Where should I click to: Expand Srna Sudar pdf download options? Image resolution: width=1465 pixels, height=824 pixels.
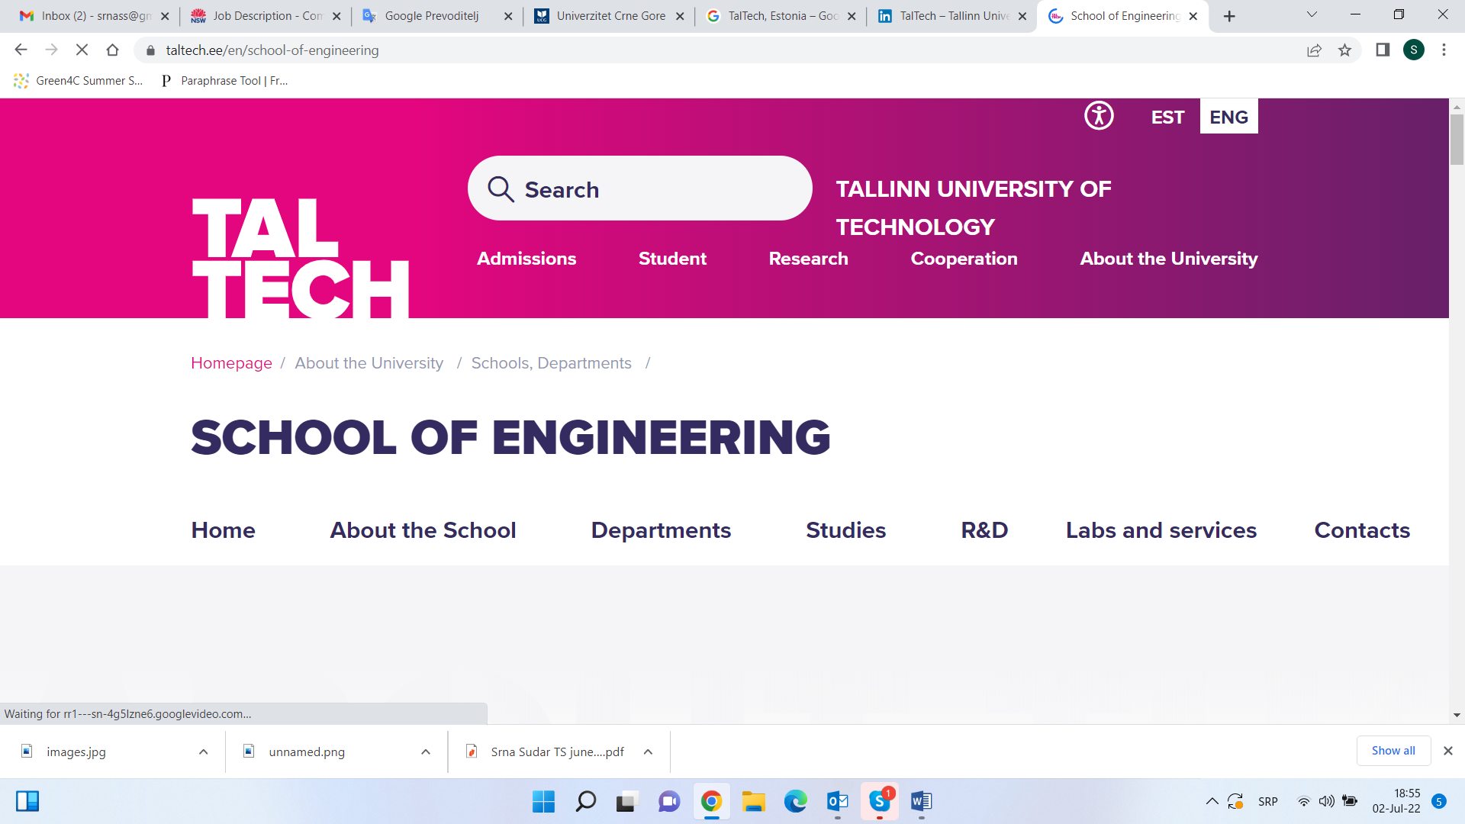(x=648, y=752)
